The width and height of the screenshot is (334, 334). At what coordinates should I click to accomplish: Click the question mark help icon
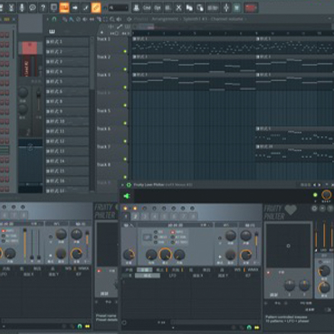click(x=42, y=8)
